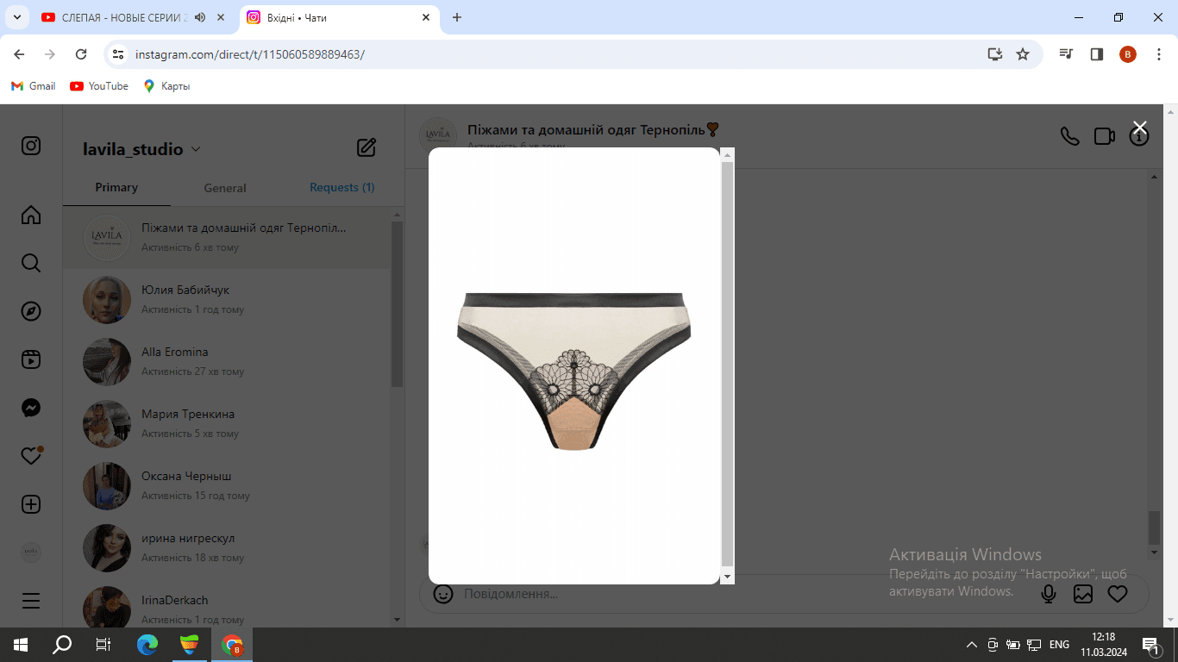Open the Chrome profile menu

pos(1128,54)
